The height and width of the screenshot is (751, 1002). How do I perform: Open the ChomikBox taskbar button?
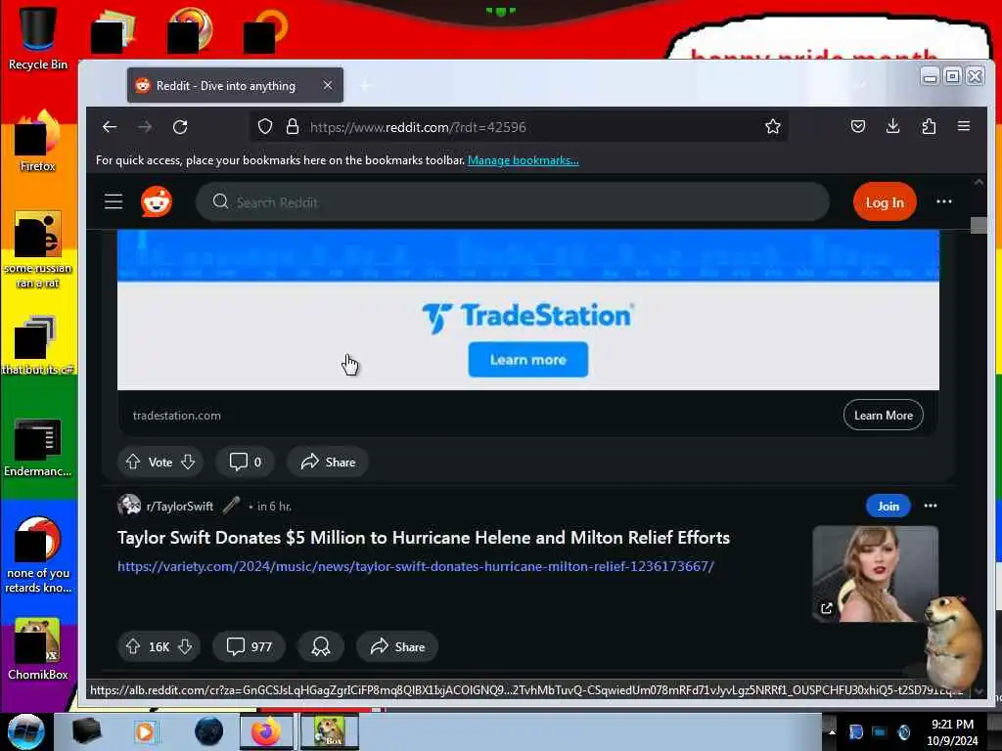(329, 731)
